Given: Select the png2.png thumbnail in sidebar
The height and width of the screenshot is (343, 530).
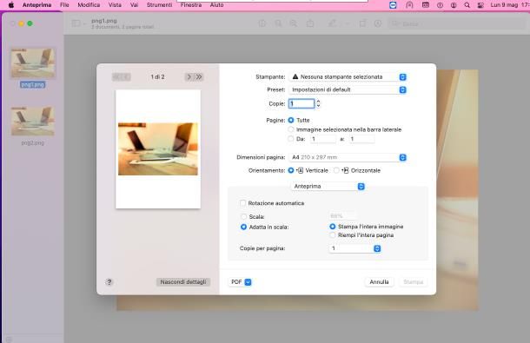Looking at the screenshot, I should tap(33, 121).
